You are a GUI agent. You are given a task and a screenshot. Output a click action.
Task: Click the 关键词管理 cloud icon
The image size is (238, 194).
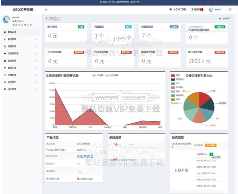5,54
